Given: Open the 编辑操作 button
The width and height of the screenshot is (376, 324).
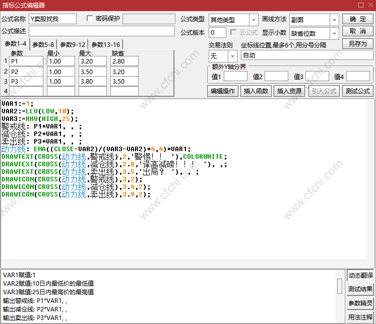Looking at the screenshot, I should click(223, 91).
